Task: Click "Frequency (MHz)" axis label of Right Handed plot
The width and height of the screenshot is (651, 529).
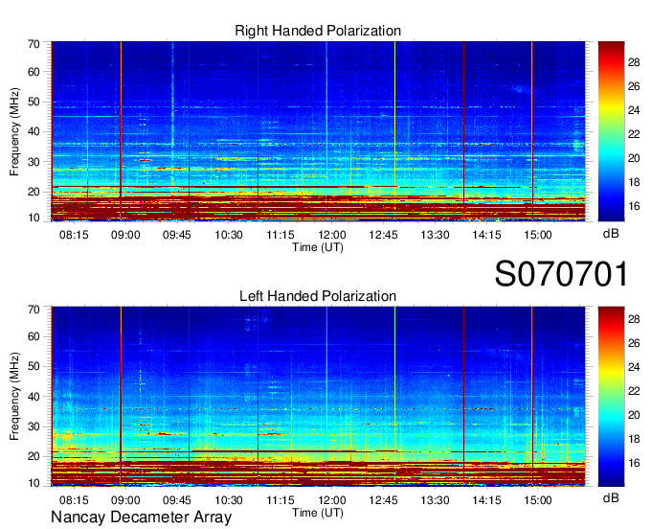Action: click(14, 131)
